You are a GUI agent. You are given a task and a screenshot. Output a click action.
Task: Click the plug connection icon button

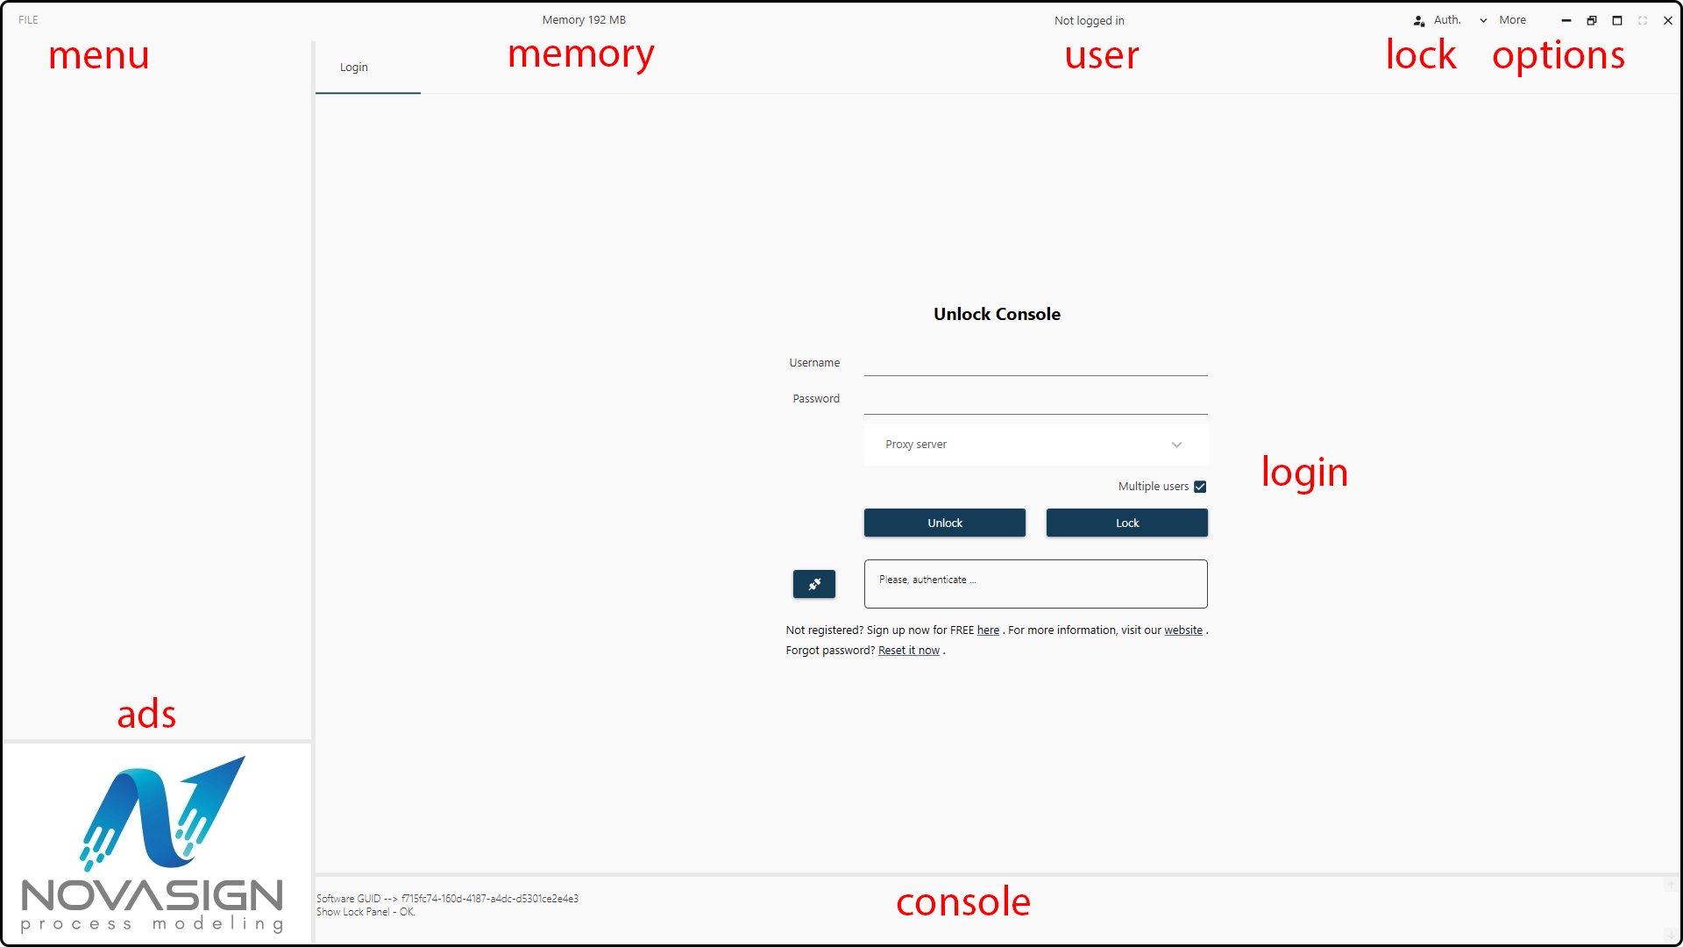814,584
